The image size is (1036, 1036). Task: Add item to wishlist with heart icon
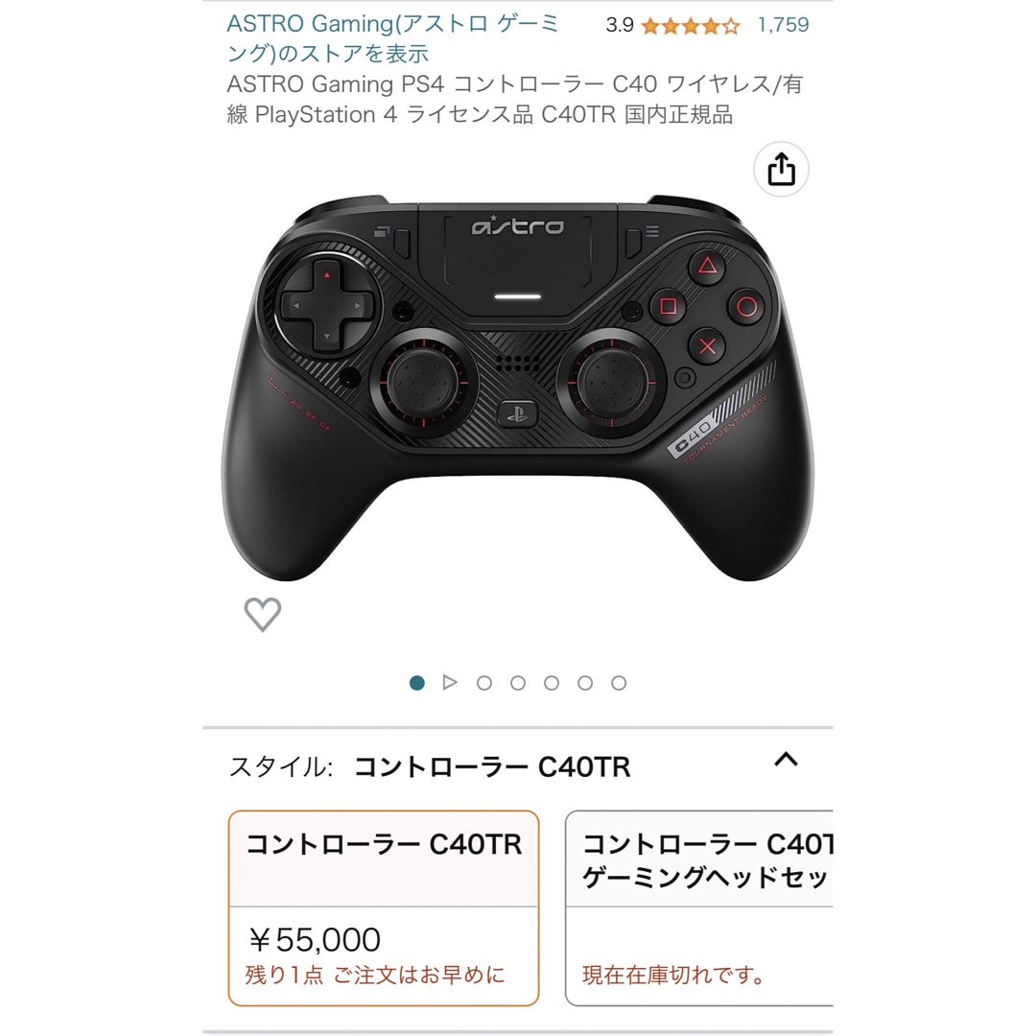262,614
